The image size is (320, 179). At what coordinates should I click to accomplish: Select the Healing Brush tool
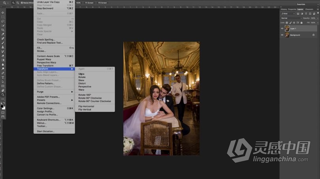[3, 39]
